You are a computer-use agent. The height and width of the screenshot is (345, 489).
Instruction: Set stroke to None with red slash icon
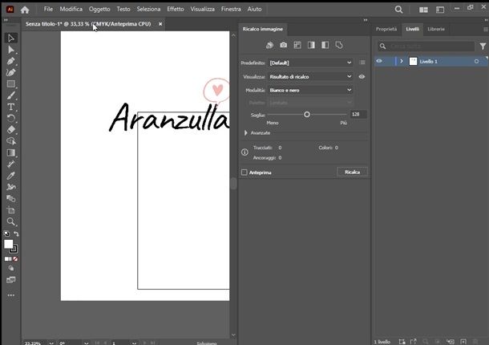[x=15, y=259]
